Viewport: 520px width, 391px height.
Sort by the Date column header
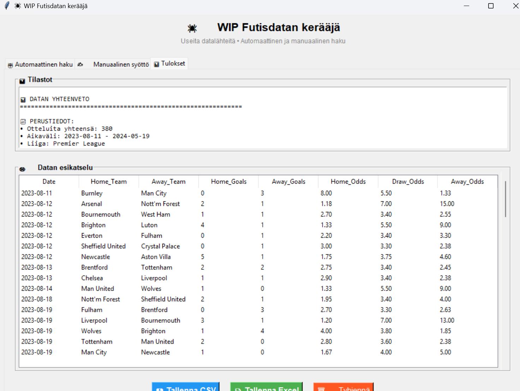tap(49, 182)
